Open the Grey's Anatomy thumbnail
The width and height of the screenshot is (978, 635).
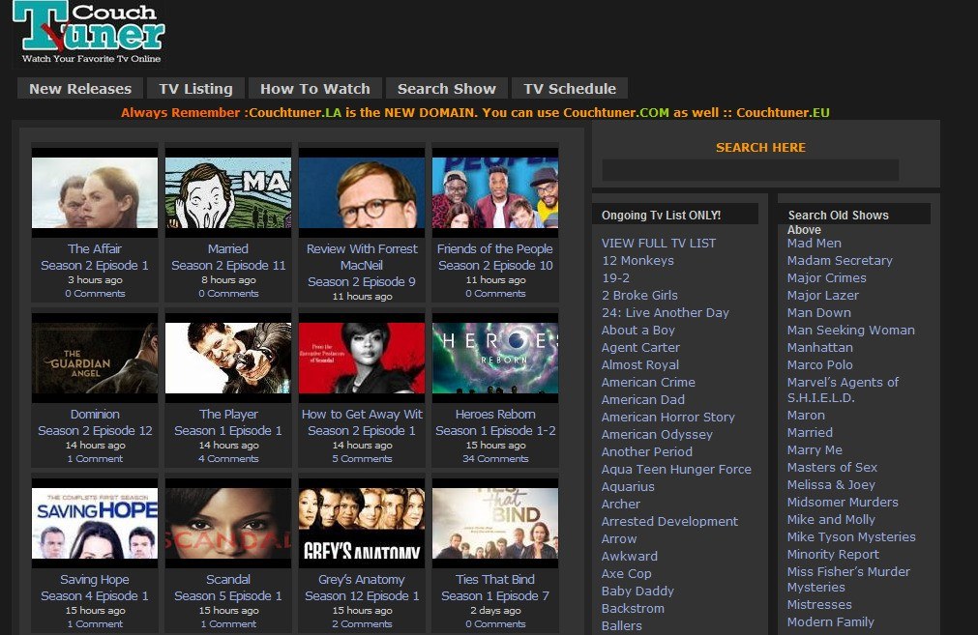[x=362, y=523]
